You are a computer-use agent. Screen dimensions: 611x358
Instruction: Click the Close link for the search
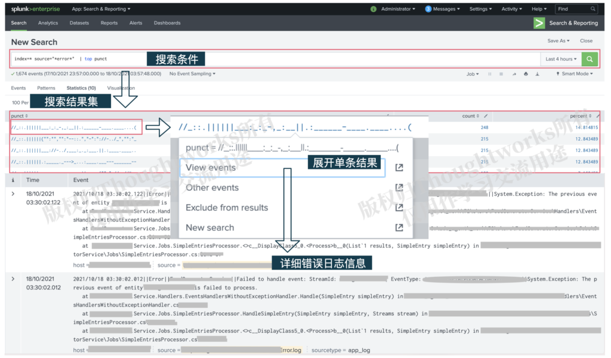pos(587,41)
